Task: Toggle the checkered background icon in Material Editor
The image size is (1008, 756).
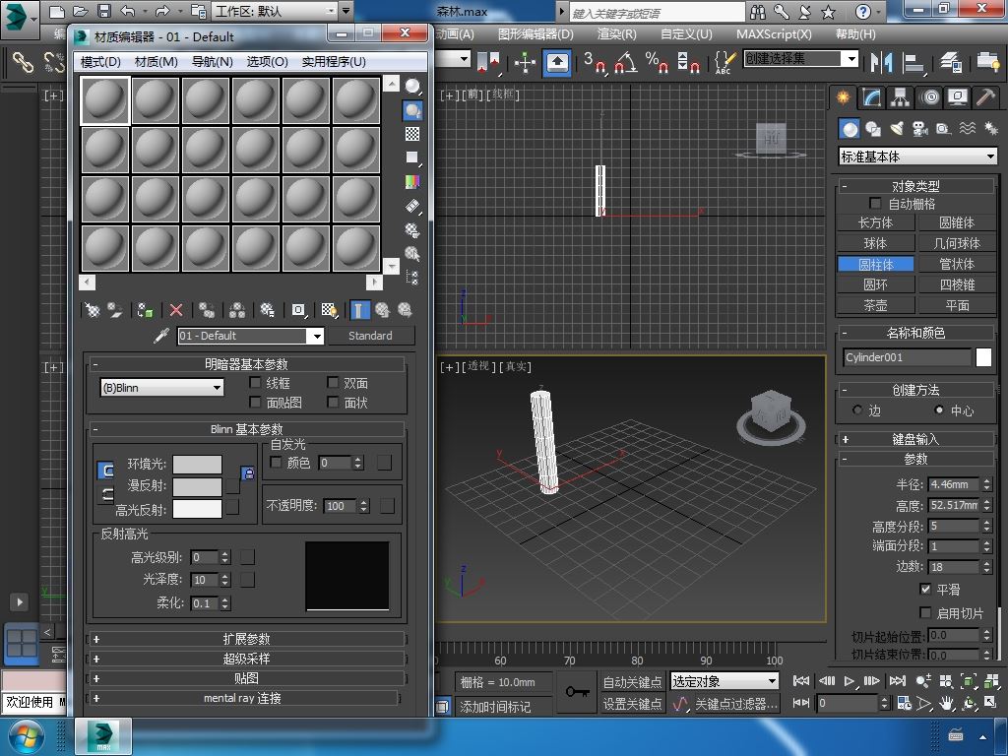Action: [412, 134]
